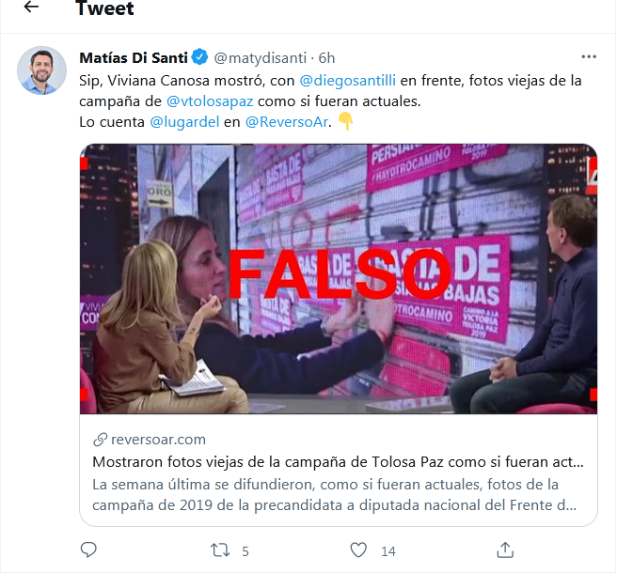Click the link chain icon beside reversoar.com
Image resolution: width=617 pixels, height=573 pixels.
point(100,440)
